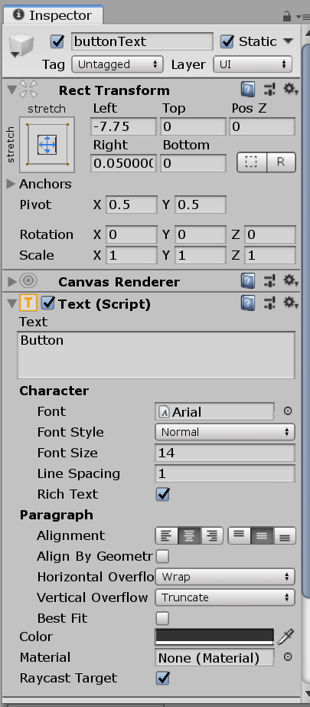
Task: Toggle the Raycast Target checkbox
Action: [163, 678]
